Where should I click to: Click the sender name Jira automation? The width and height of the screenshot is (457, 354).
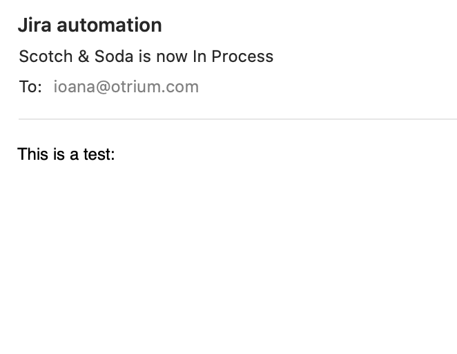pos(90,25)
